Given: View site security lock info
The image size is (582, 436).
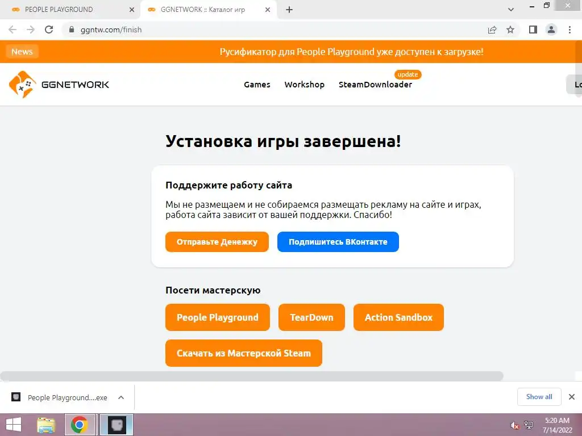Looking at the screenshot, I should [72, 30].
